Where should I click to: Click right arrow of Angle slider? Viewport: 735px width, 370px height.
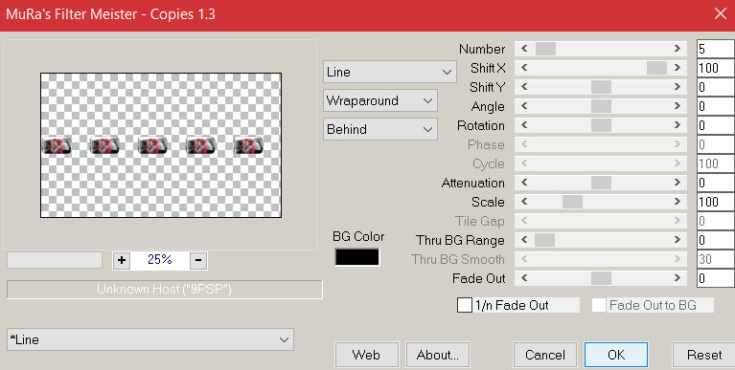coord(678,106)
